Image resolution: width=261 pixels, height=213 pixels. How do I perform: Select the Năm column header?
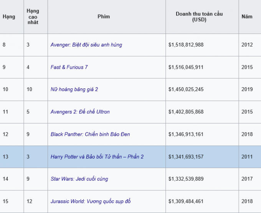[x=247, y=17]
